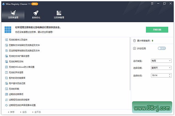Viewport: 175px width, 116px height.
Task: Select the 无效的文件扩展名信息 text
Action: tap(19, 56)
